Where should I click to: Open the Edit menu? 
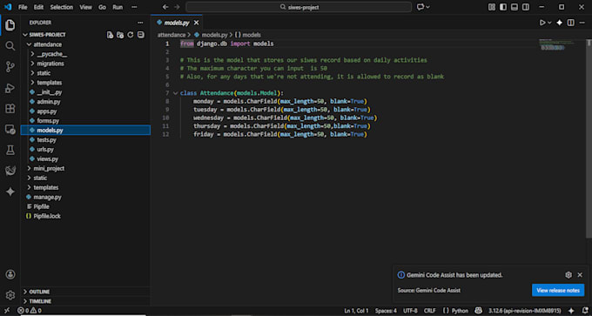(38, 7)
